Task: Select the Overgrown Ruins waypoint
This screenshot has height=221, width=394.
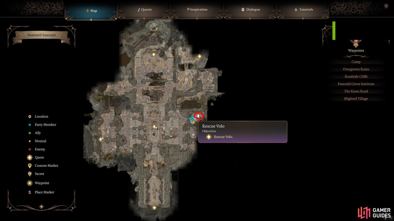Action: point(356,69)
